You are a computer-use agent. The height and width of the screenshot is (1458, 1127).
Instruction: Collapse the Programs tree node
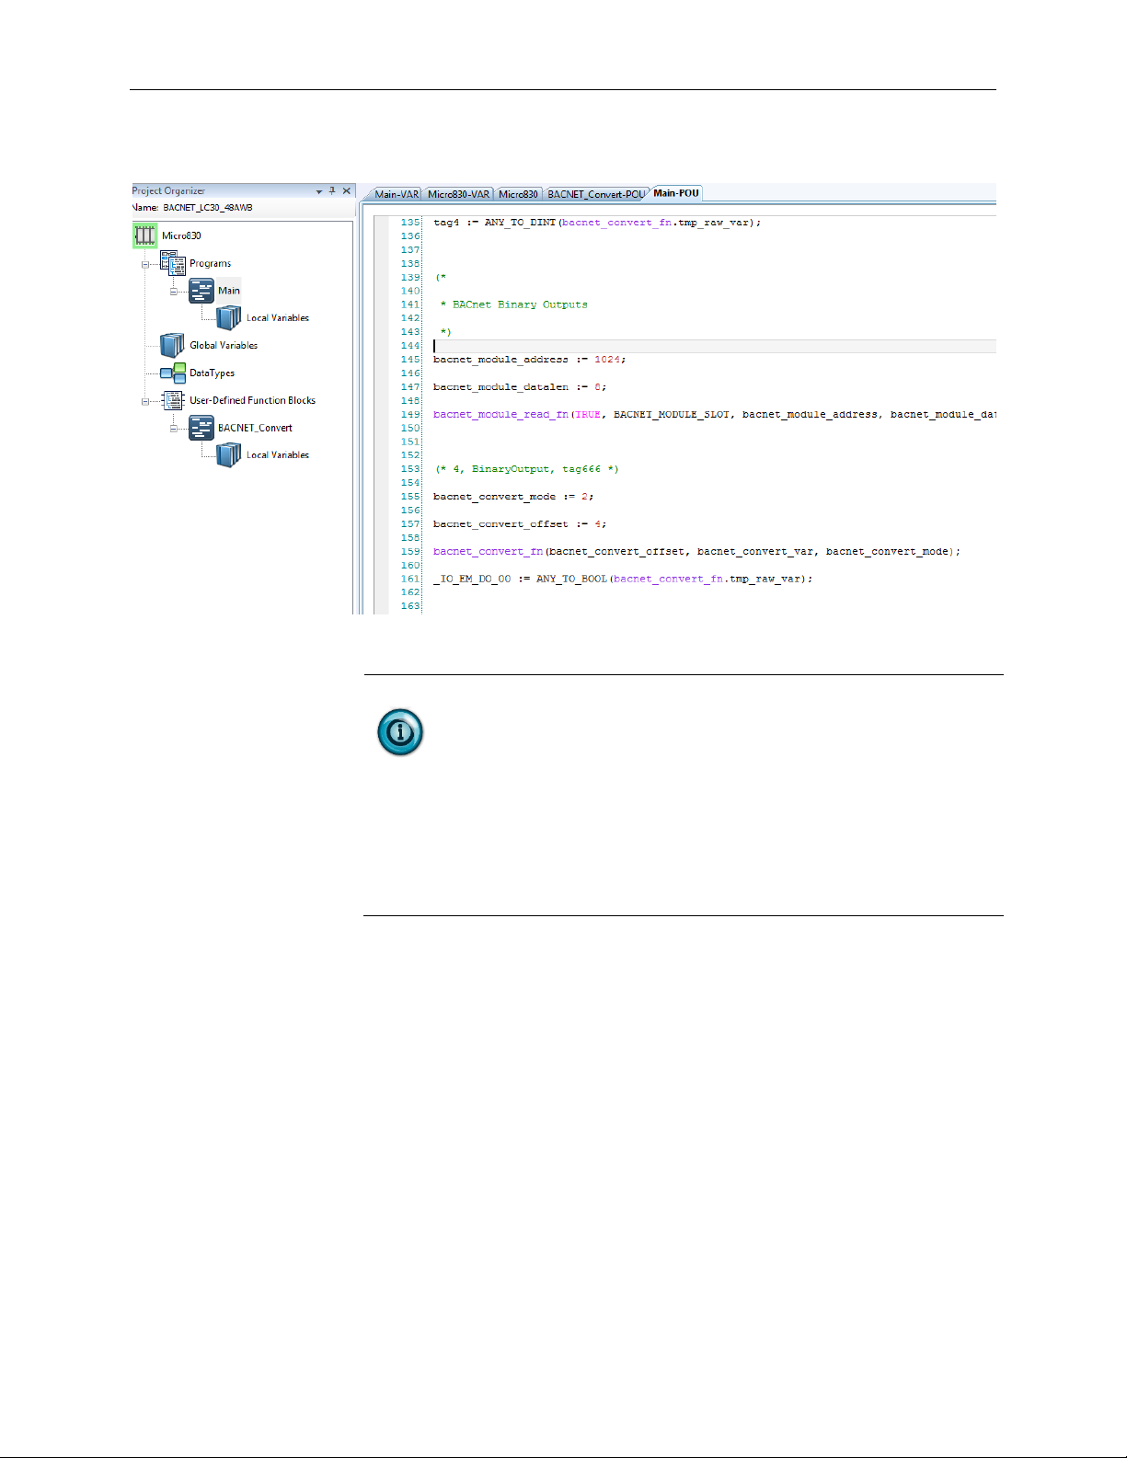click(x=145, y=264)
